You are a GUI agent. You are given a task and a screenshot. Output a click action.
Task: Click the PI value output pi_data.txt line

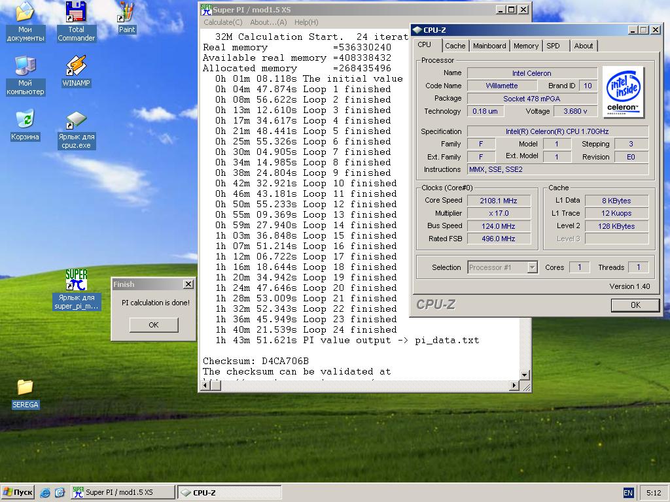pyautogui.click(x=347, y=340)
